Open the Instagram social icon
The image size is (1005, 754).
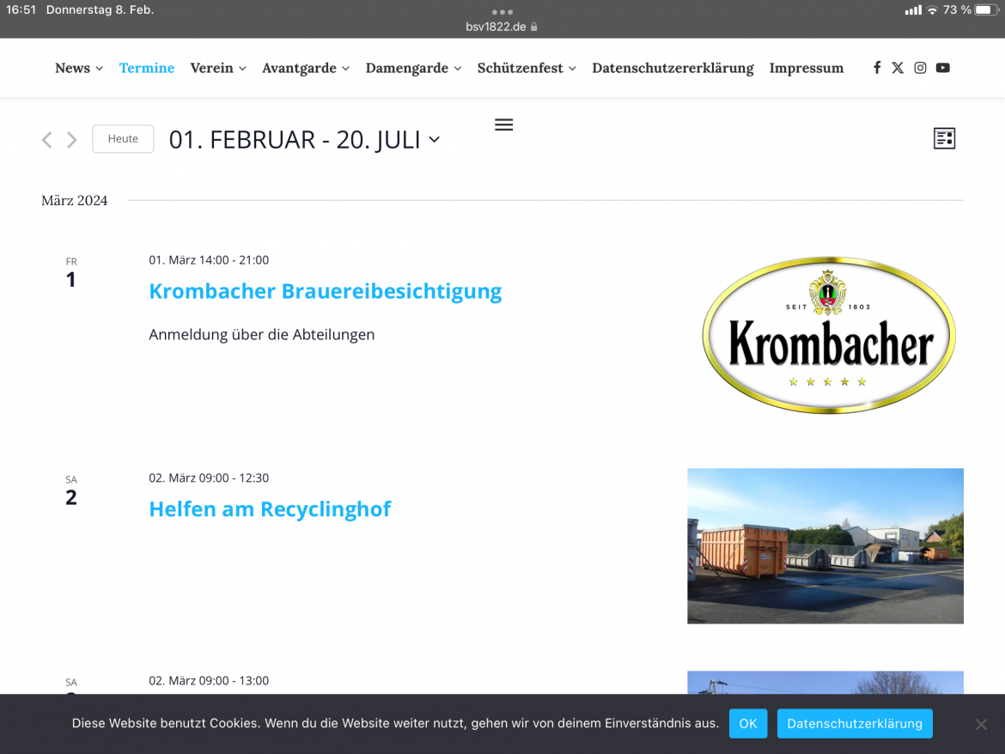tap(920, 68)
